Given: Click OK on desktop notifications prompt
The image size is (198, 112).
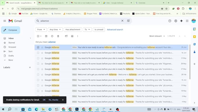Looking at the screenshot, I should 44,100.
